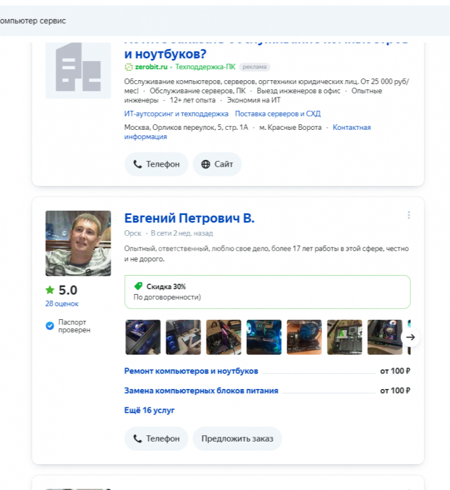This screenshot has width=450, height=490.
Task: Click the 'от 100 ₽' price for repair service
Action: pyautogui.click(x=395, y=371)
